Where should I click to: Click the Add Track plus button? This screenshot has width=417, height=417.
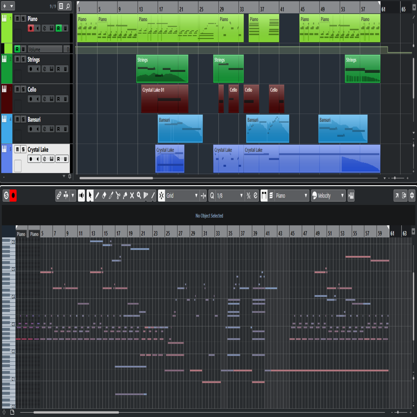coord(4,6)
